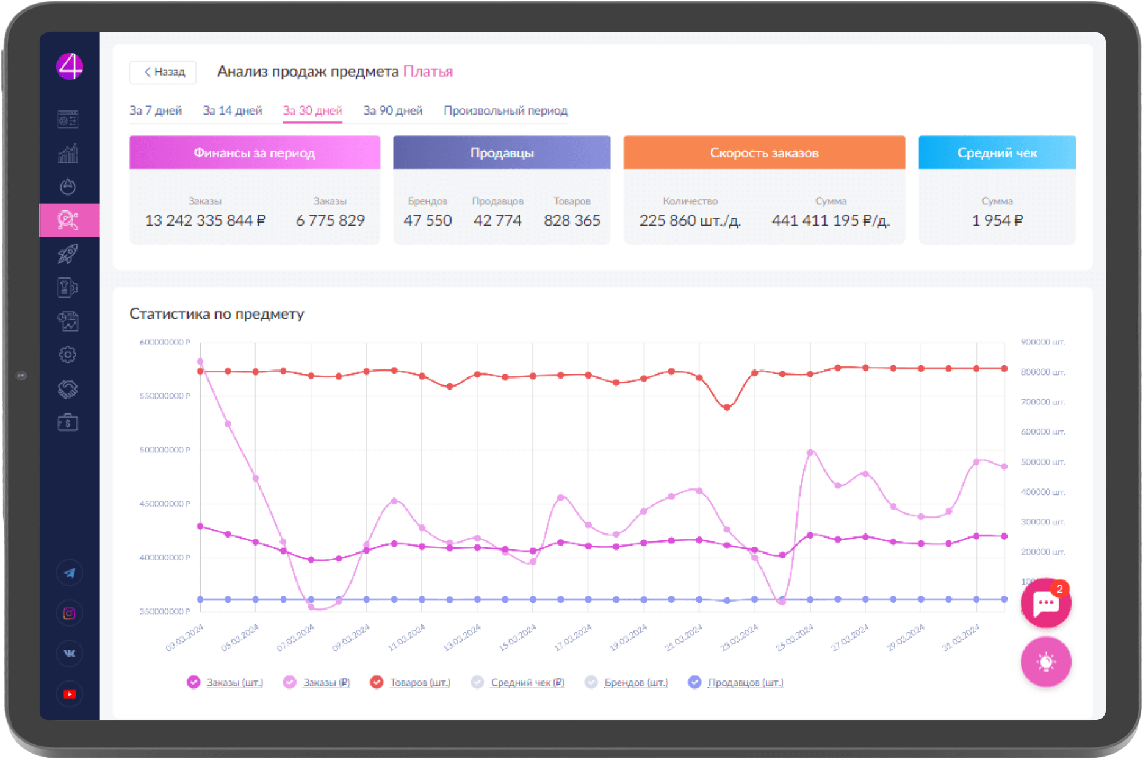Click the Брендов (шт.) legend label
The height and width of the screenshot is (759, 1143).
coord(636,682)
